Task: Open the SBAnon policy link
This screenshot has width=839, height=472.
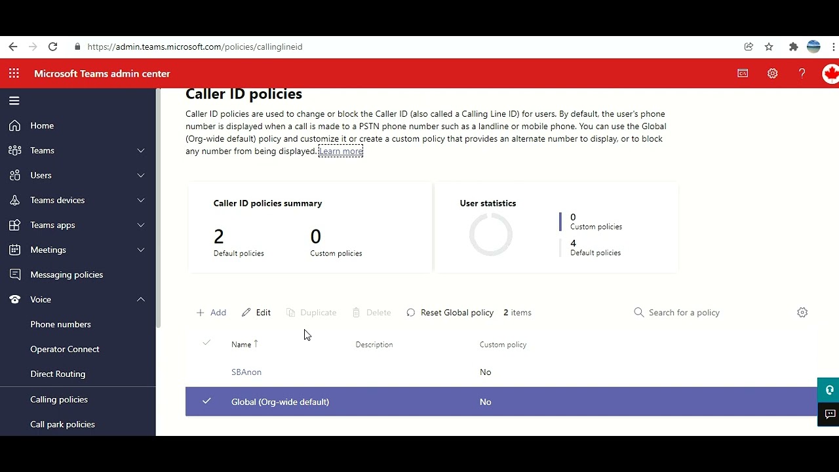Action: [246, 372]
